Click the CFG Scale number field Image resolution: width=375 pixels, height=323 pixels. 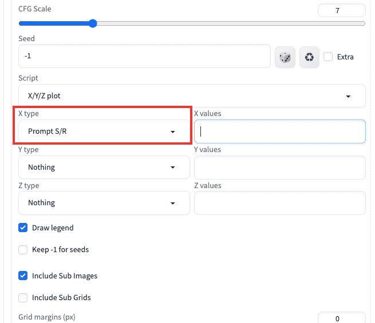[341, 10]
